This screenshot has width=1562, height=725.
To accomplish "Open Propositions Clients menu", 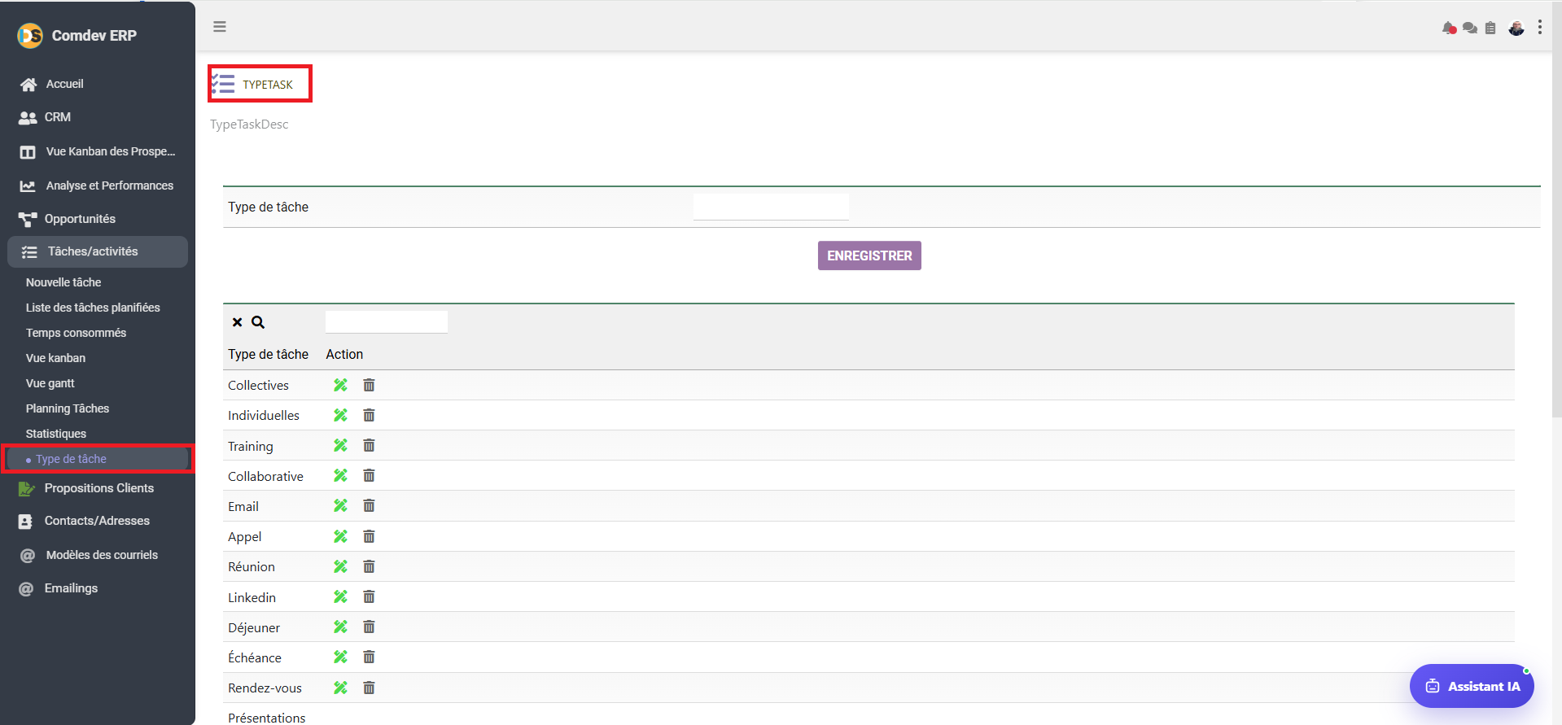I will (x=98, y=488).
